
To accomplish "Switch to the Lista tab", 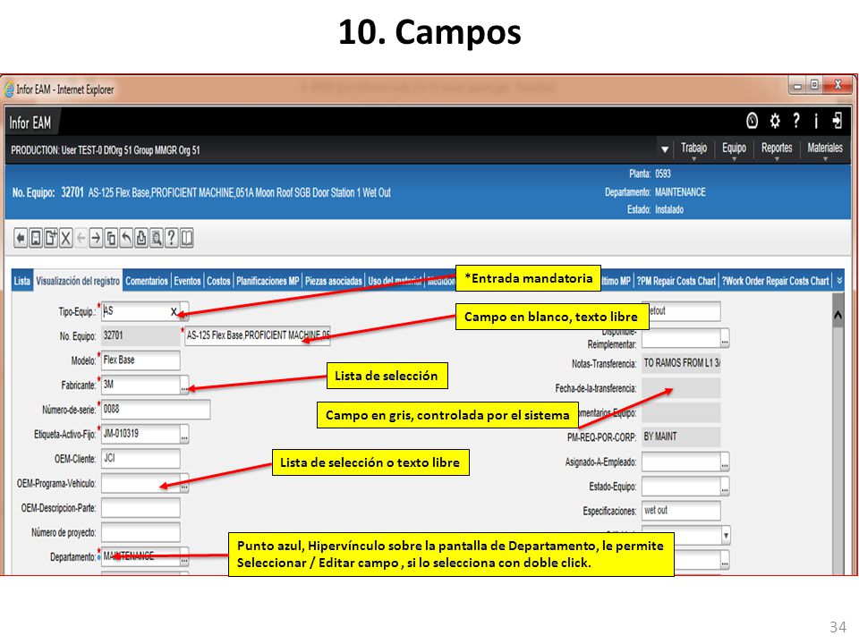I will coord(21,281).
